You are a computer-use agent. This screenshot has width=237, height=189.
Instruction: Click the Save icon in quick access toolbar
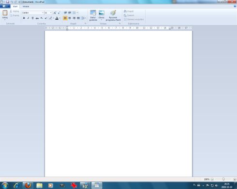(x=7, y=2)
